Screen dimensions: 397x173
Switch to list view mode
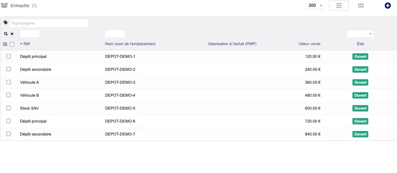[339, 6]
